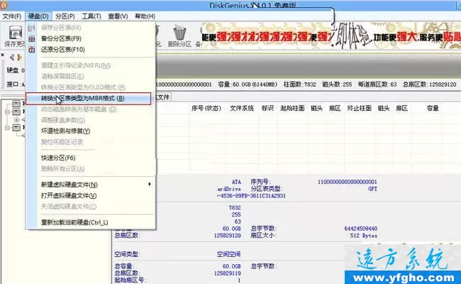Click the 总扇区数:125829120 text in disk header
This screenshot has height=284, width=461.
tap(429, 84)
